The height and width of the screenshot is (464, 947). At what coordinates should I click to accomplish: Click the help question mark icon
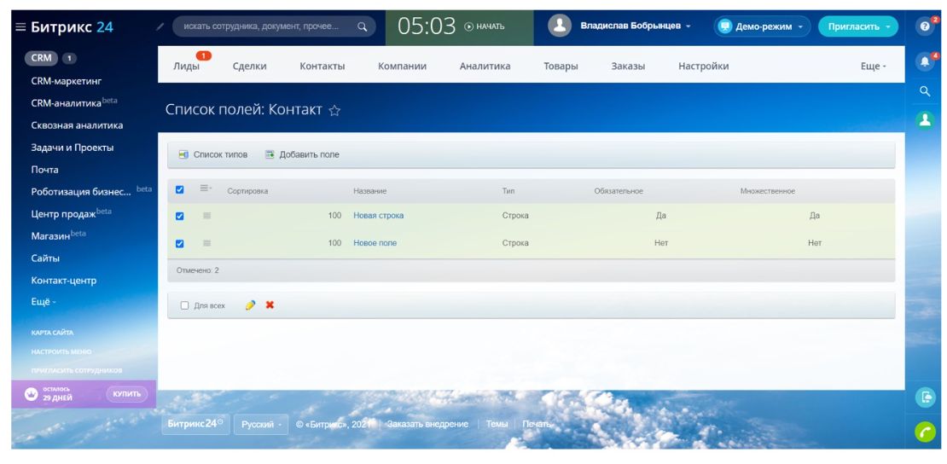(925, 26)
